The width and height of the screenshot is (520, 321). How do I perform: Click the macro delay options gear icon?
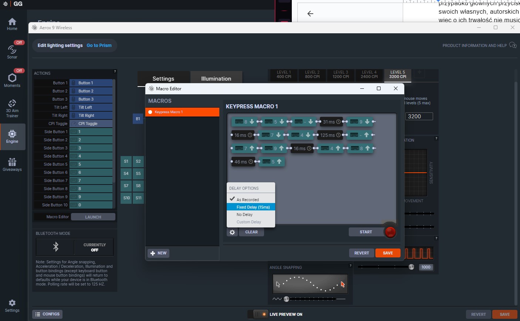pyautogui.click(x=232, y=232)
